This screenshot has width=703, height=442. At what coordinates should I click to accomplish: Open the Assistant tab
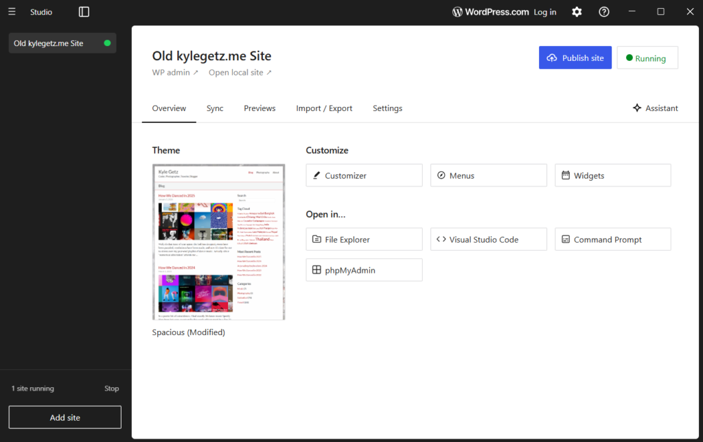(655, 108)
